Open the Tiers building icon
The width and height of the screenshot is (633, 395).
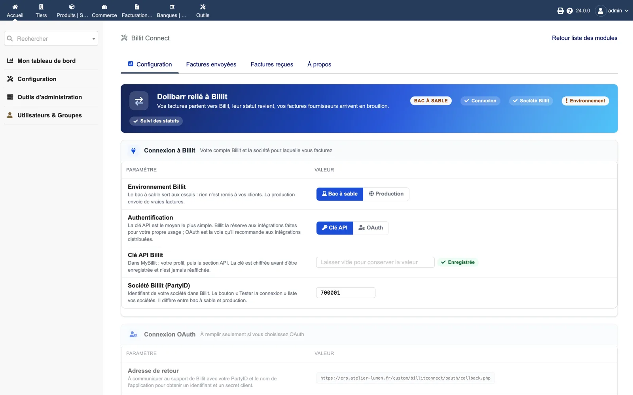(x=41, y=7)
